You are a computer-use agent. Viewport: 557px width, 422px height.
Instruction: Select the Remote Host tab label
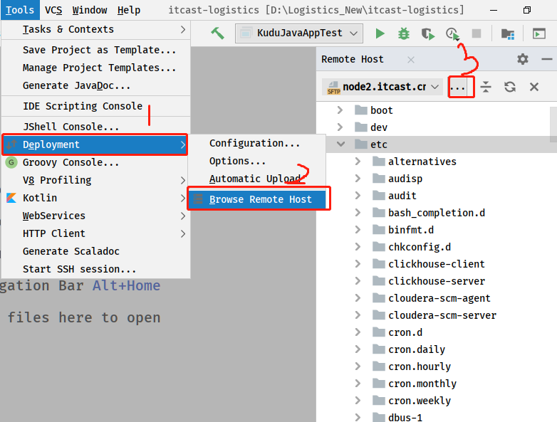pos(353,59)
